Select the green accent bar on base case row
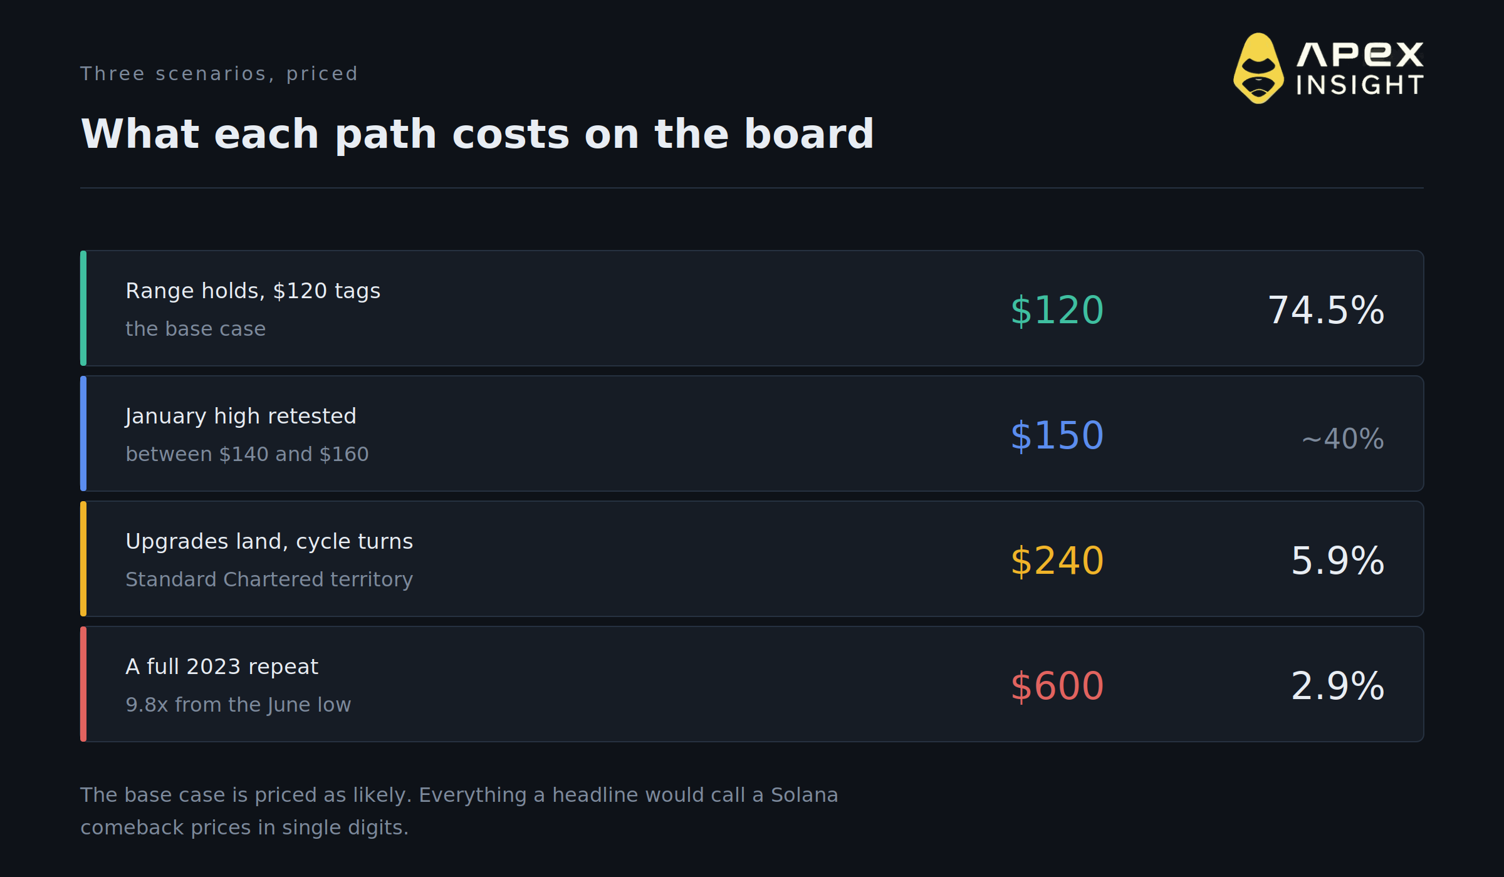This screenshot has width=1504, height=877. coord(83,308)
